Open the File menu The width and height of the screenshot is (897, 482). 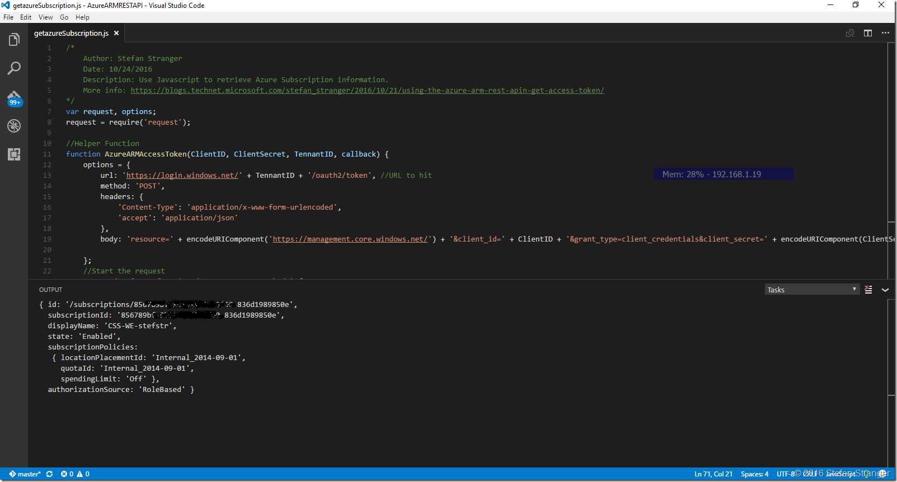click(8, 17)
